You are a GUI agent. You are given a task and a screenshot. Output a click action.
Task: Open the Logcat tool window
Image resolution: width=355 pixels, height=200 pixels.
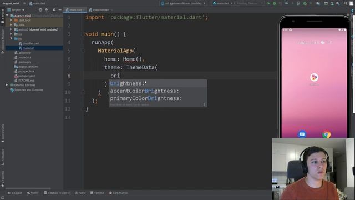pos(15,193)
